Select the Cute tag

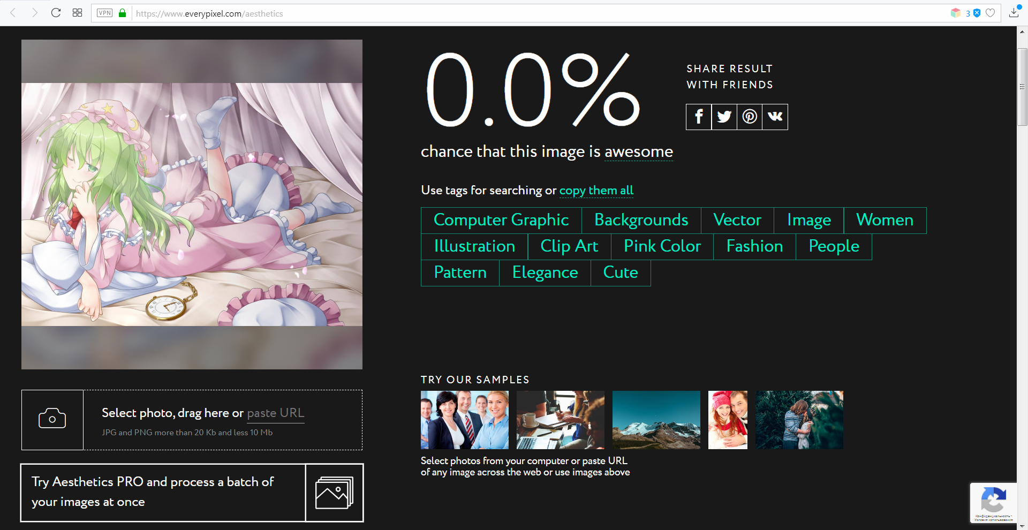coord(621,273)
